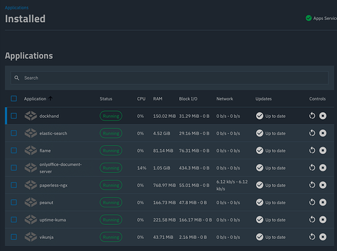This screenshot has width=337, height=251.
Task: Select the onlyoffice-document-server application name
Action: [x=60, y=168]
